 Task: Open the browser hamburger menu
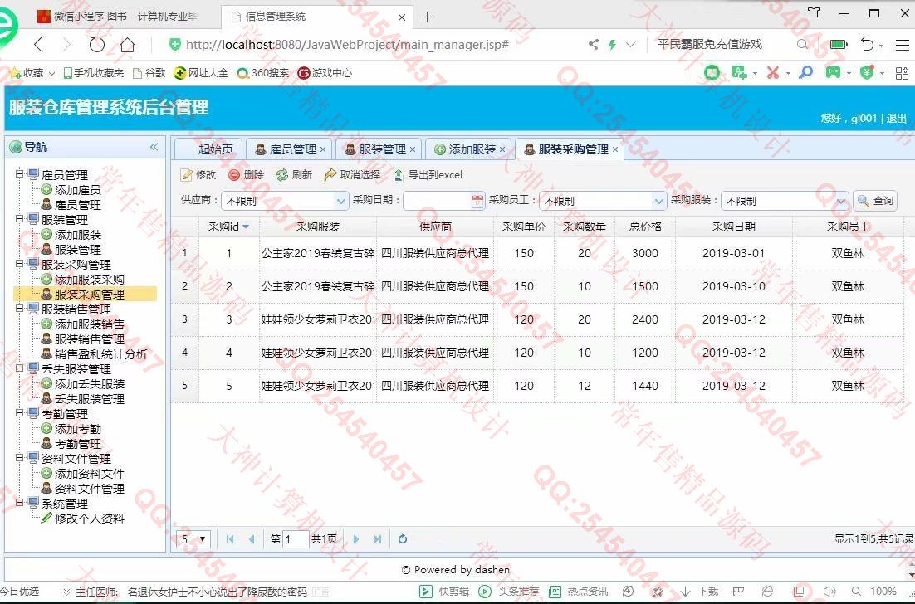(903, 44)
